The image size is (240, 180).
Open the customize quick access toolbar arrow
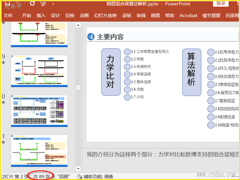(53, 4)
